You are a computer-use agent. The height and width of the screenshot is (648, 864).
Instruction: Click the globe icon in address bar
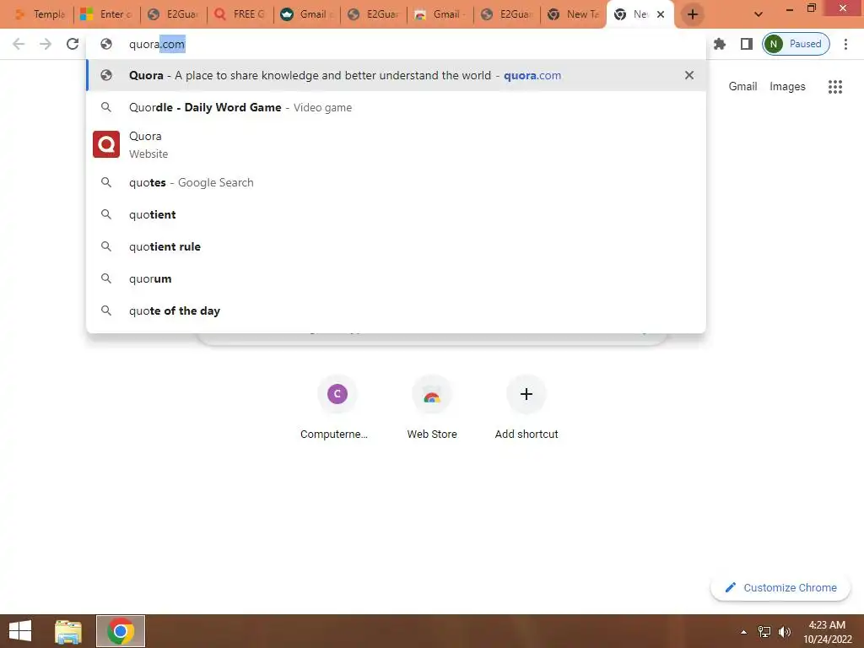point(106,44)
